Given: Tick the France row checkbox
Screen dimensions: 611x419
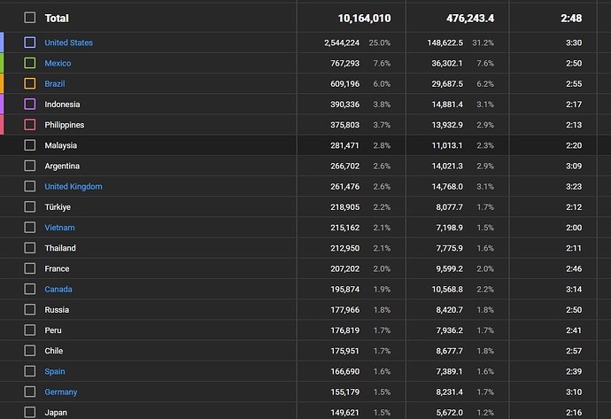Looking at the screenshot, I should pos(30,268).
